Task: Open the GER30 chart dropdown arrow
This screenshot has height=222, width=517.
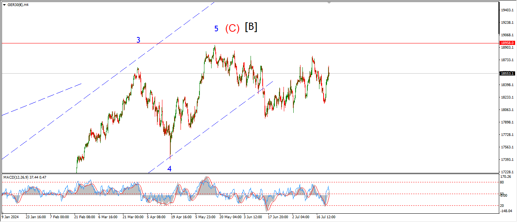Action: coord(4,5)
